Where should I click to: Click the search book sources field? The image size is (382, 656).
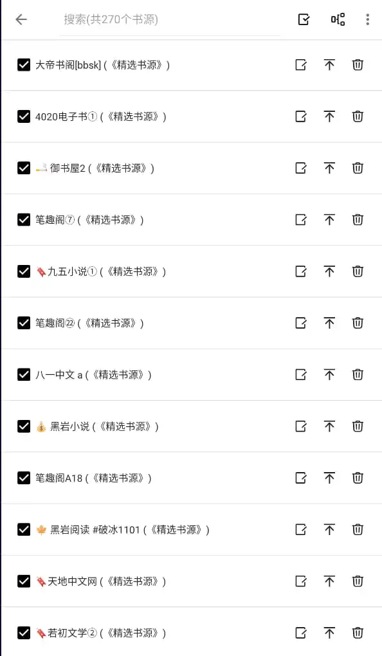(x=169, y=20)
